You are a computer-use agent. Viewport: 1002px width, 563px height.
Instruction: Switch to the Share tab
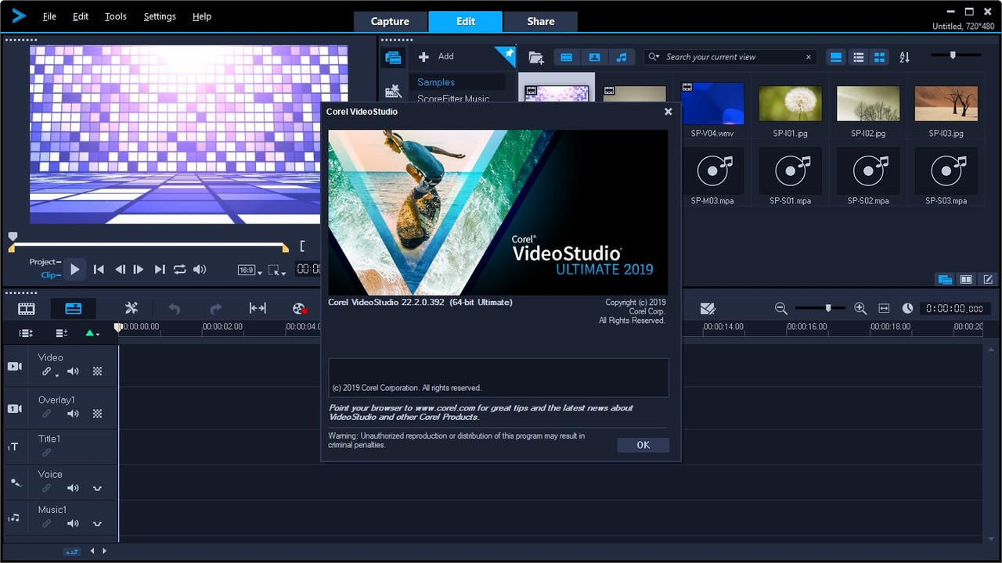pyautogui.click(x=540, y=21)
